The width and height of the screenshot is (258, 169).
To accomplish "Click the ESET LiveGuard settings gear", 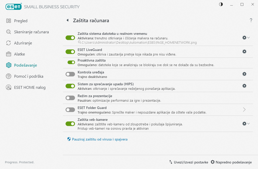I will 244,51.
